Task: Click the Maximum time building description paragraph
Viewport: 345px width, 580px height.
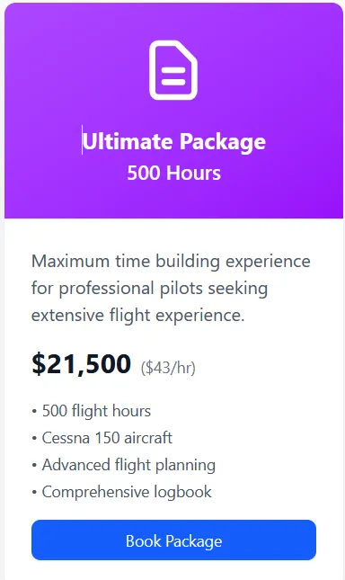Action: coord(171,288)
